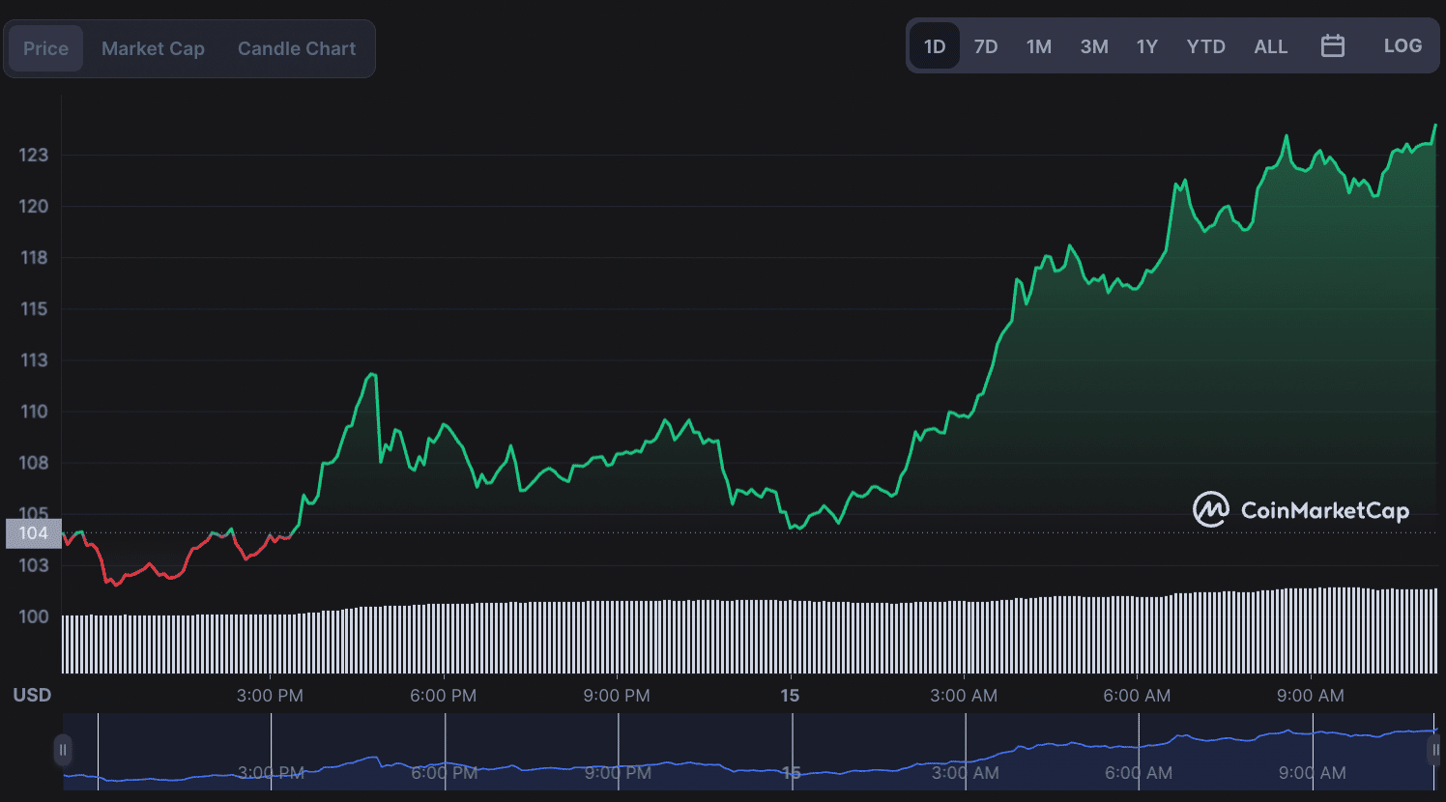
Task: Click the 9:00 AM marker in navigator
Action: coord(1312,773)
